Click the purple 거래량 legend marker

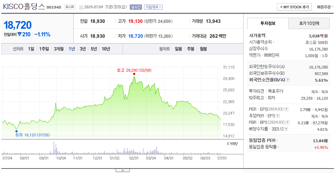228,144
